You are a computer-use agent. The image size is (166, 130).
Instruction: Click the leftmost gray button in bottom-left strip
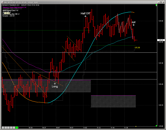3,128
